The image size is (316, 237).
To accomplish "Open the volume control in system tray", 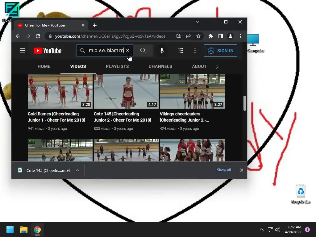I will [278, 230].
